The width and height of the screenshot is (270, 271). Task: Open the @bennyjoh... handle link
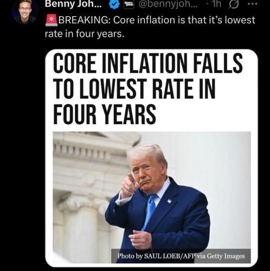tap(168, 4)
